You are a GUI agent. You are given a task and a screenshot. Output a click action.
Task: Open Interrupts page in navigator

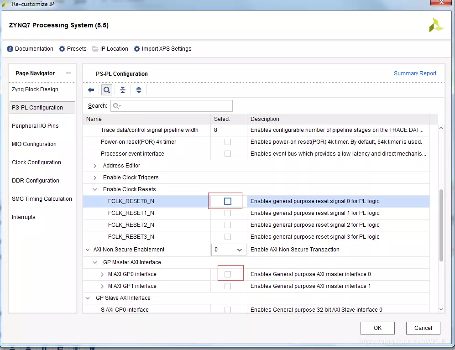tap(24, 217)
